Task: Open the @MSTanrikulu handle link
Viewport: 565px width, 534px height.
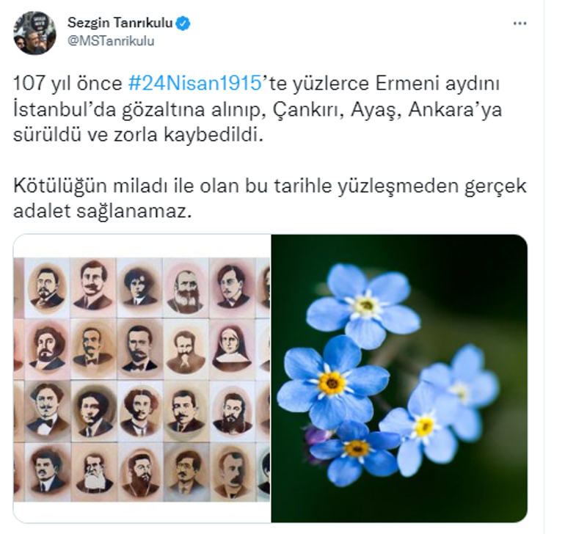Action: tap(111, 41)
